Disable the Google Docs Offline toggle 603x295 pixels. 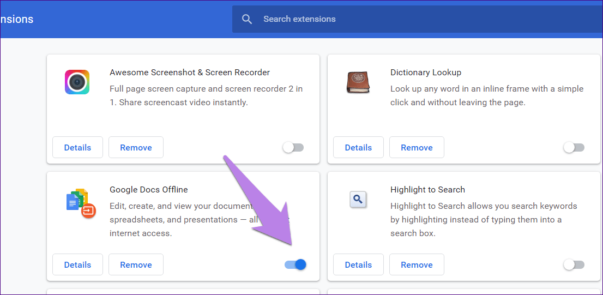click(296, 264)
